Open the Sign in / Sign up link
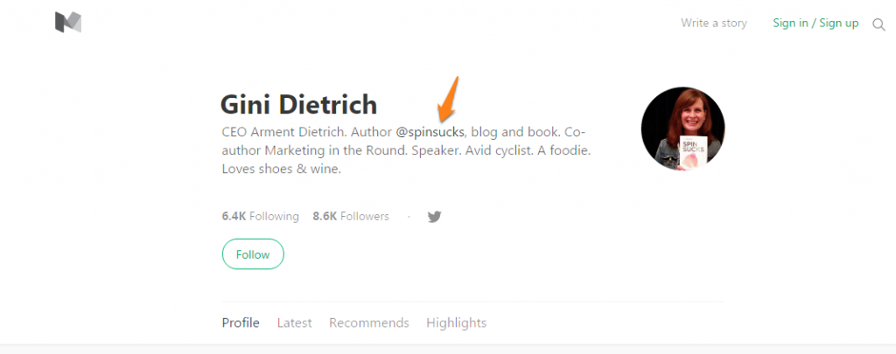896x354 pixels. pos(815,24)
